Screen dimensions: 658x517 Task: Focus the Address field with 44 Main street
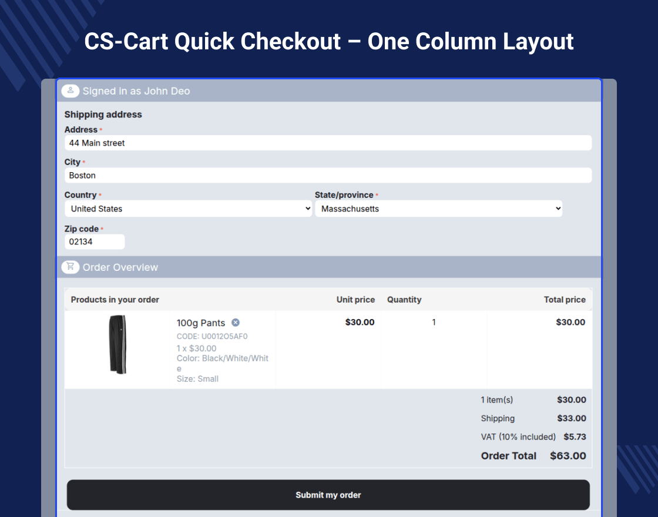tap(328, 143)
